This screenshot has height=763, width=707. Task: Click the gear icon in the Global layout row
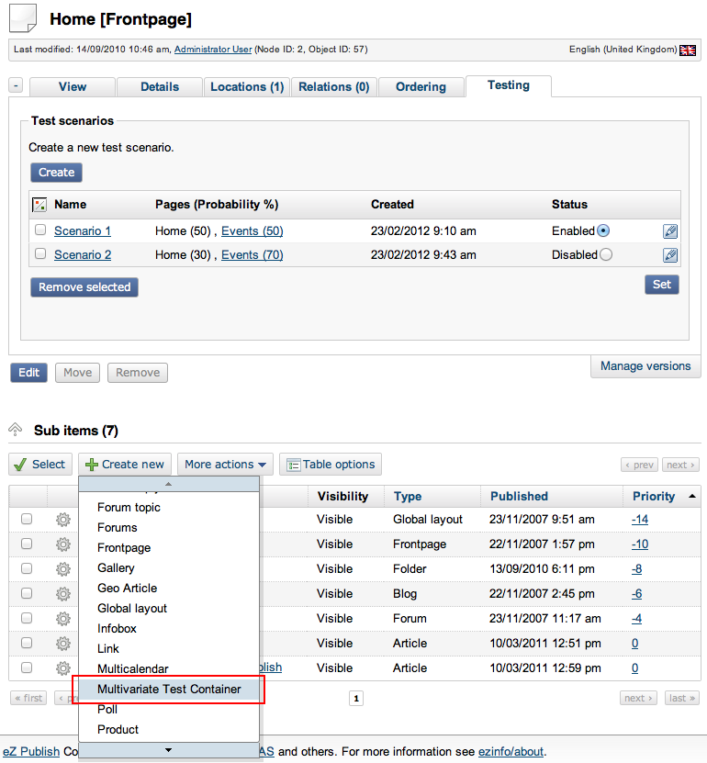pos(62,520)
